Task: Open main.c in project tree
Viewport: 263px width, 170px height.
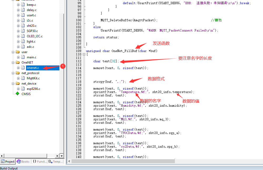Action: coord(32,57)
